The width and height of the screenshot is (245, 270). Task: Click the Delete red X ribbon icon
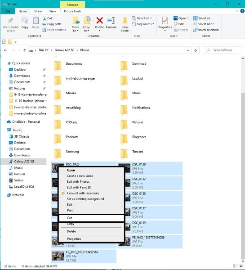[99, 21]
